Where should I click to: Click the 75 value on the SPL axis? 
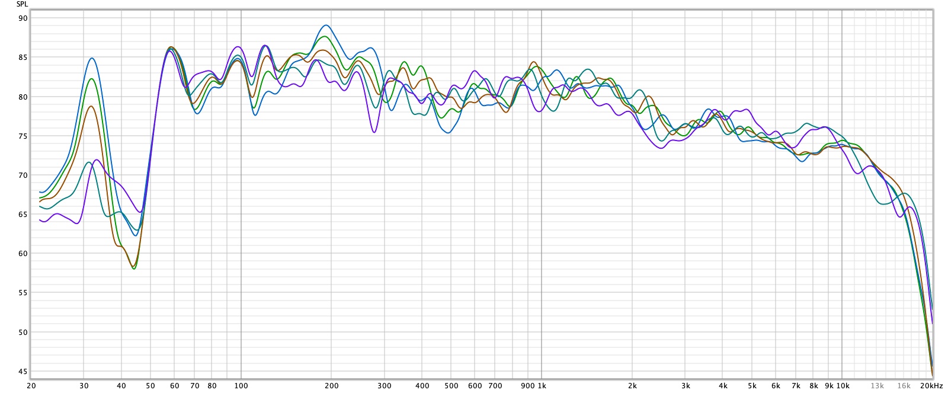(23, 136)
